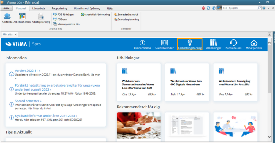Open the Anställda employee register
Screen dimensions: 275x143
pos(7,17)
